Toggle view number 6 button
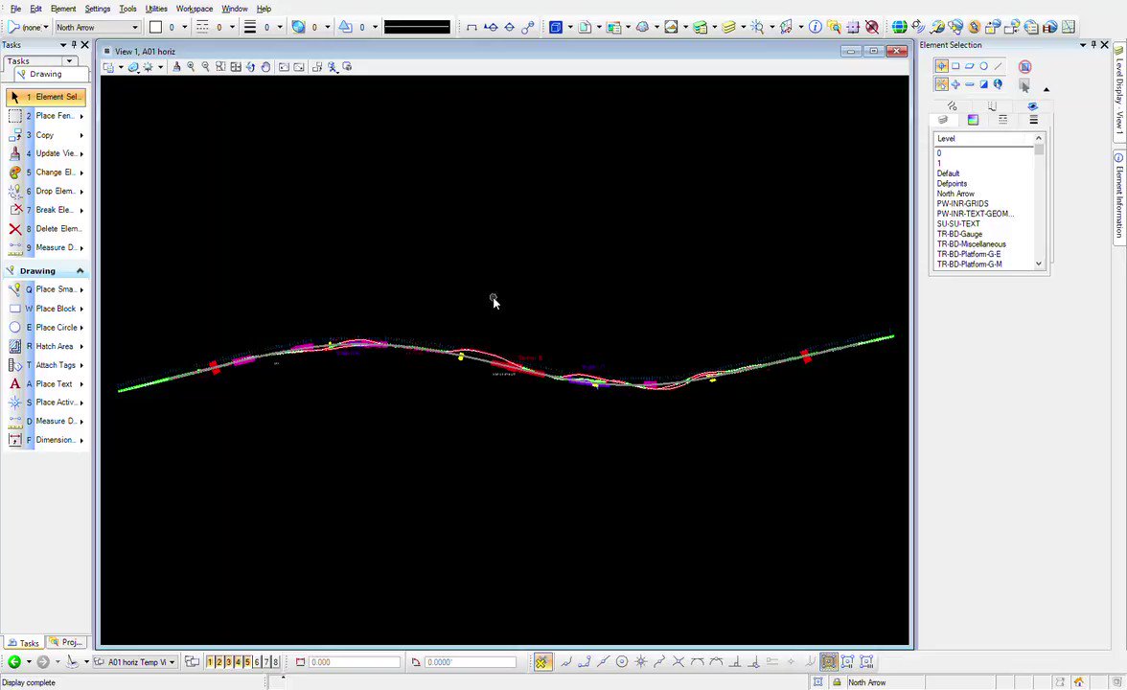1127x690 pixels. click(257, 662)
